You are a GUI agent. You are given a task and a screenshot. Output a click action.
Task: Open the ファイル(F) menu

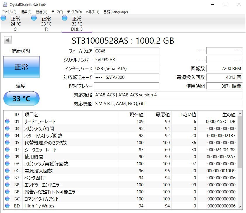pyautogui.click(x=9, y=12)
